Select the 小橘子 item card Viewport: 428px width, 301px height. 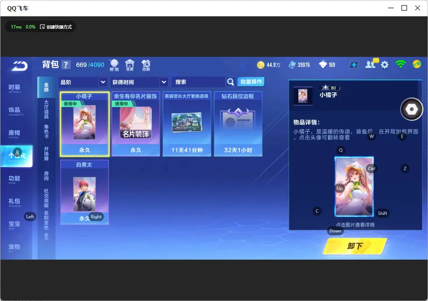click(x=85, y=124)
